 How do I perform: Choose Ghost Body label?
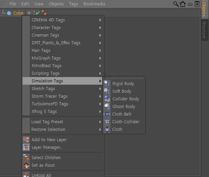tap(124, 106)
